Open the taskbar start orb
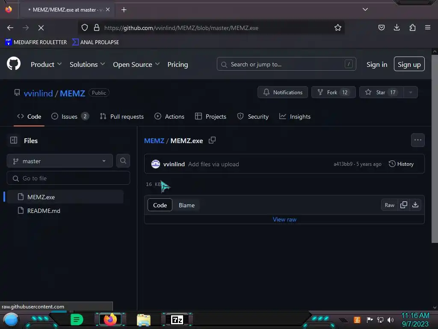The image size is (438, 329). (11, 320)
